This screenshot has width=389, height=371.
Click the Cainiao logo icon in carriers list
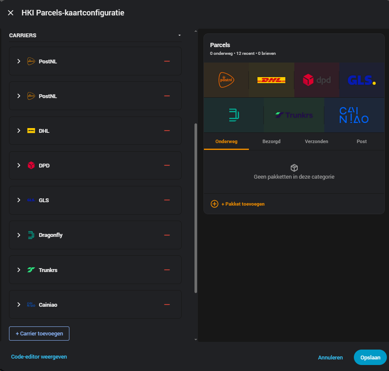pyautogui.click(x=31, y=305)
